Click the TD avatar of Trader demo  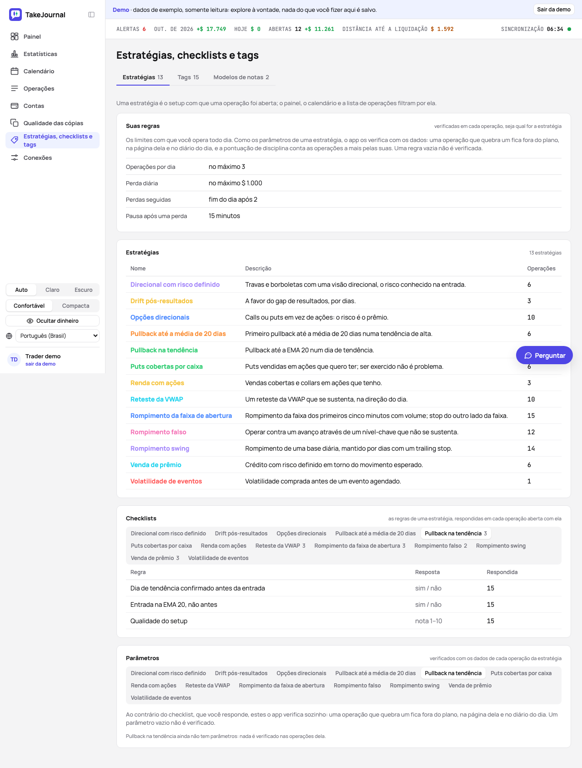[x=14, y=360]
